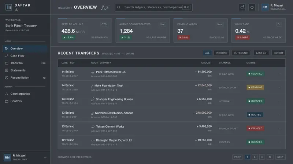Open Transfers card icon in sidebar
Image resolution: width=293 pixels, height=164 pixels.
[x=7, y=63]
